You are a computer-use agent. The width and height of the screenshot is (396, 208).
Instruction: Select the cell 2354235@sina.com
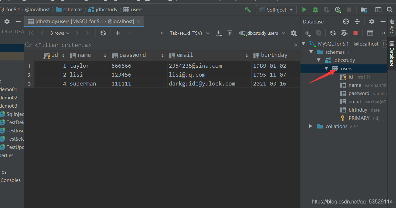click(x=209, y=66)
